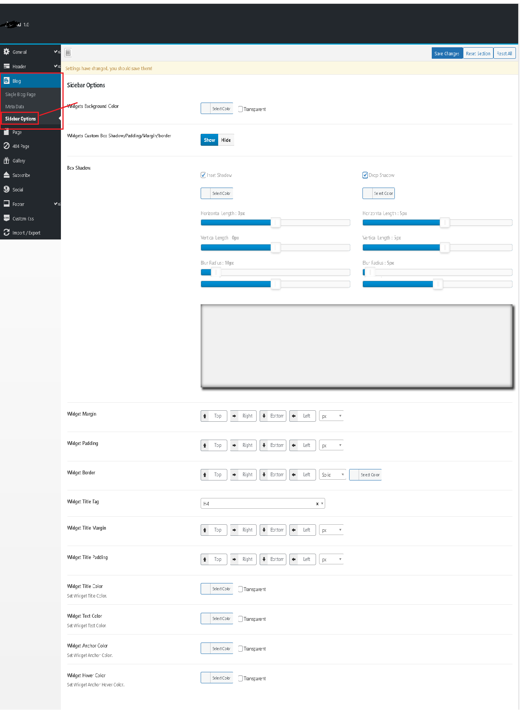This screenshot has height=710, width=522.
Task: Click Widget Margin Top input field
Action: point(218,416)
